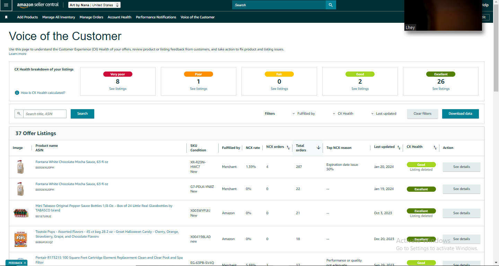This screenshot has height=266, width=499.
Task: Navigate to Account Health
Action: 120,17
